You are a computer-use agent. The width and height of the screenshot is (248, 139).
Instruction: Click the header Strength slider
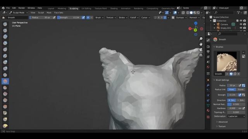point(69,18)
